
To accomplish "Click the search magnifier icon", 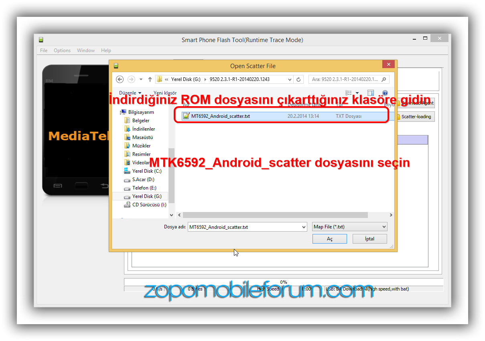I will click(x=384, y=79).
